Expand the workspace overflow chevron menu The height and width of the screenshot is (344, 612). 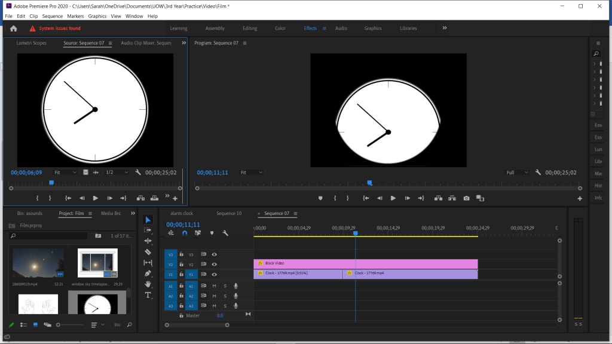445,28
